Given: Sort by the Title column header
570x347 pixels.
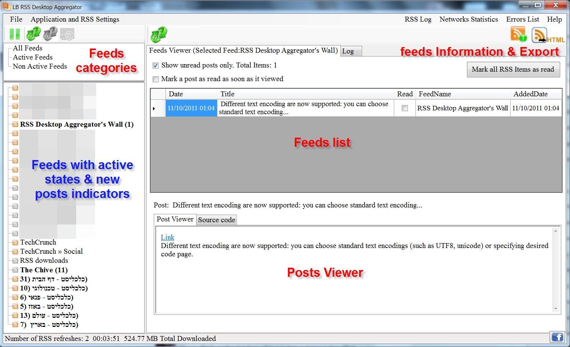Looking at the screenshot, I should click(306, 94).
